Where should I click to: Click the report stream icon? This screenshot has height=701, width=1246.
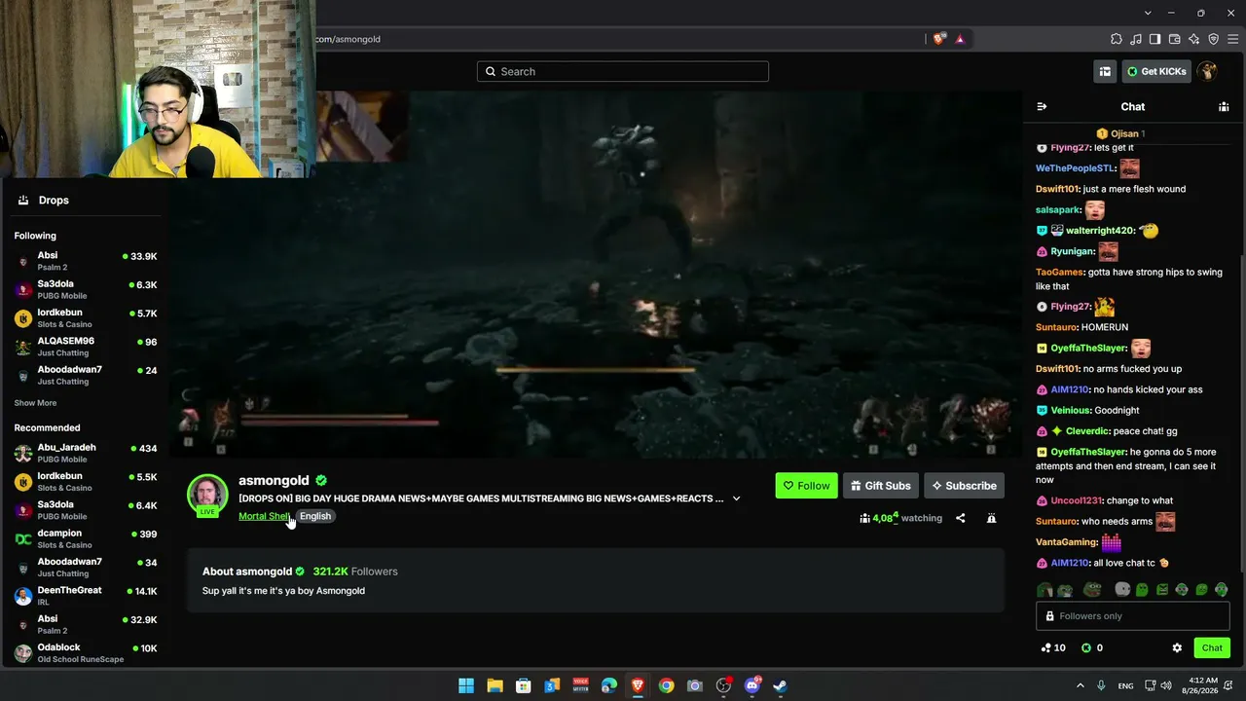991,518
